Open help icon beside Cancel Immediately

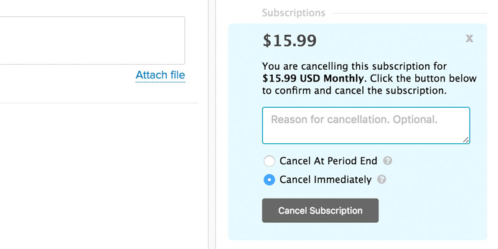382,179
